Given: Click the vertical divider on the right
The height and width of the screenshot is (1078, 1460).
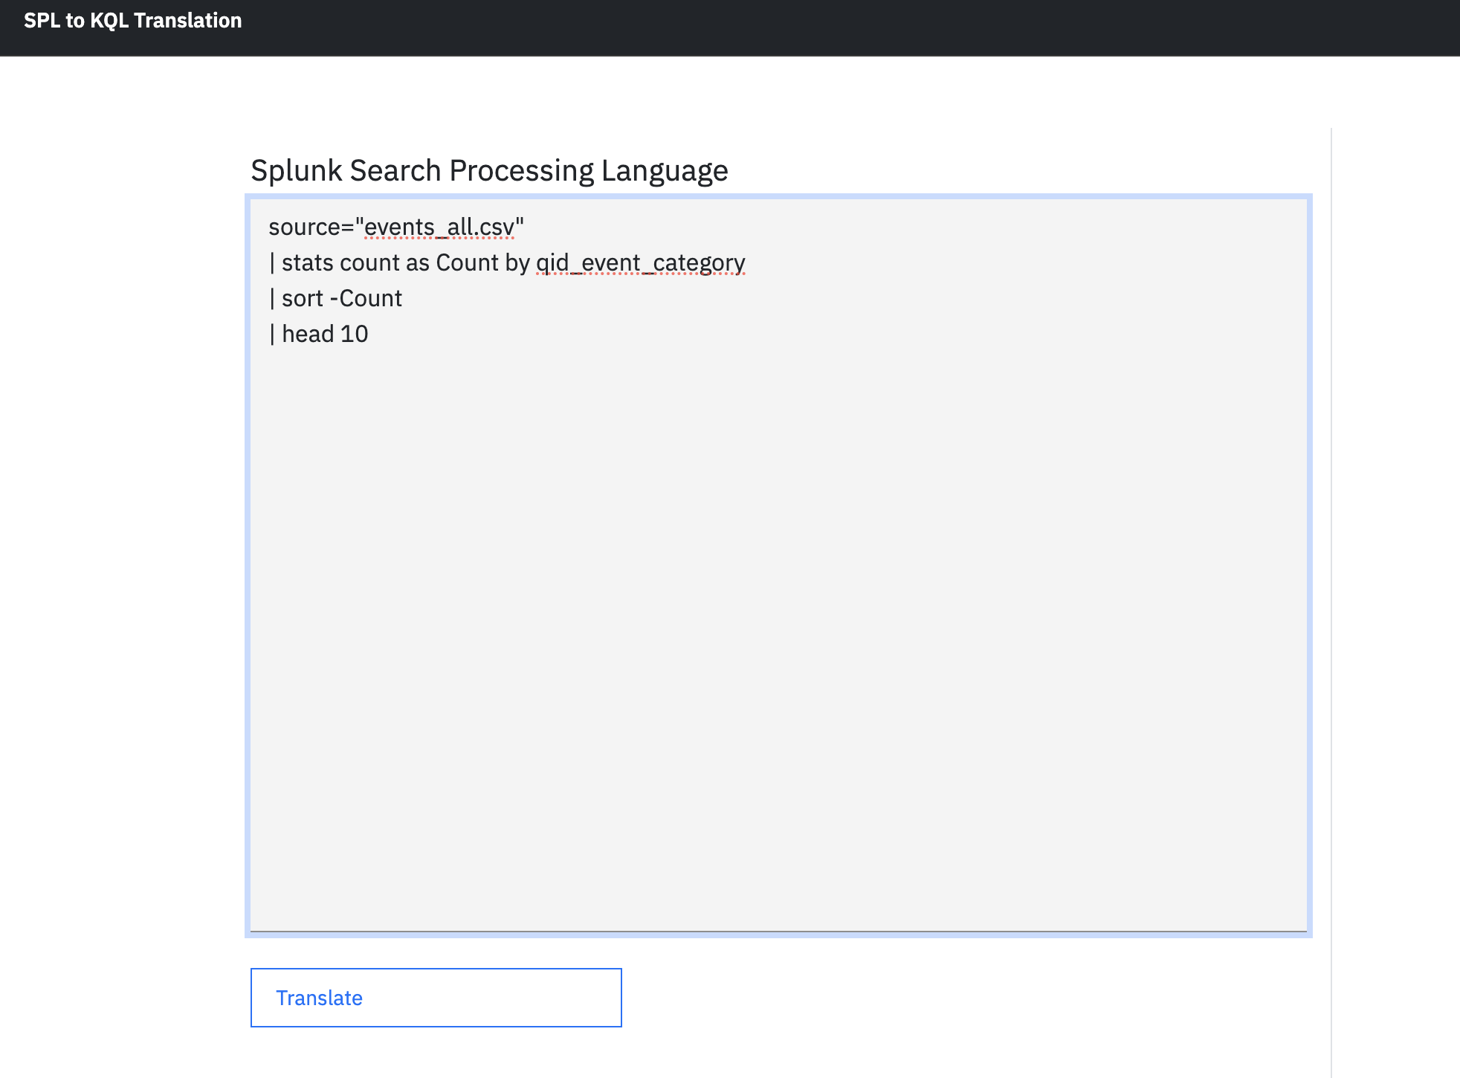Looking at the screenshot, I should (x=1330, y=520).
